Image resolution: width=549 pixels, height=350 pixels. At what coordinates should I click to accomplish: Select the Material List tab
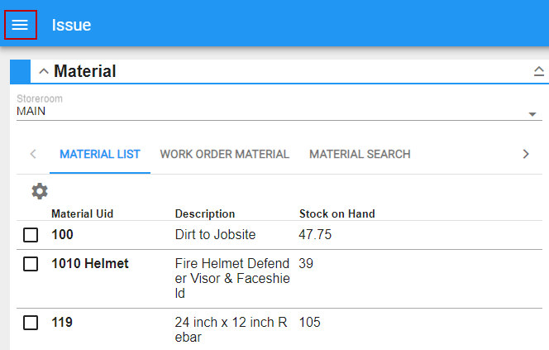(x=100, y=154)
